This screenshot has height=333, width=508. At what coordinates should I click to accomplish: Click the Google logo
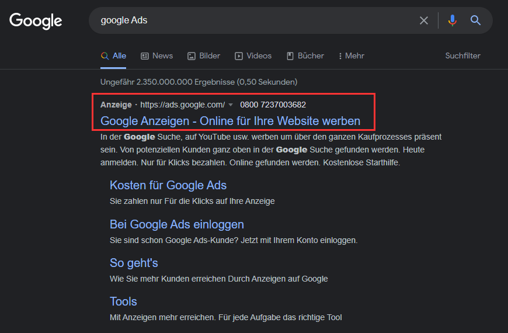tap(36, 21)
